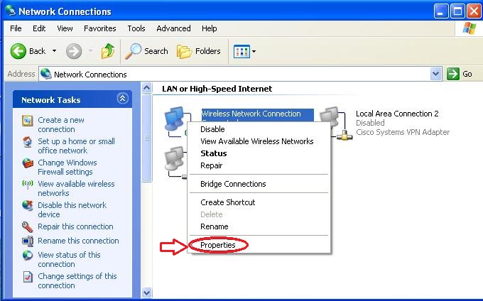Click View available wireless networks task link
The image size is (483, 301).
(x=76, y=188)
